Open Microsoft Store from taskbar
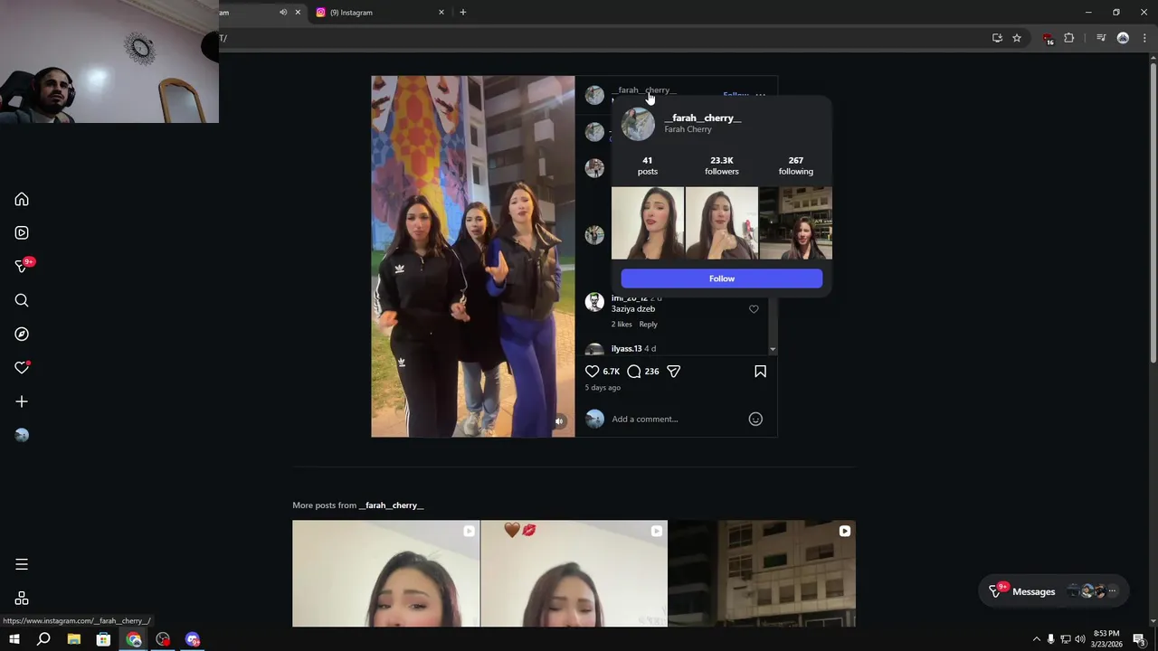Screen dimensions: 1158x651 click(x=104, y=639)
